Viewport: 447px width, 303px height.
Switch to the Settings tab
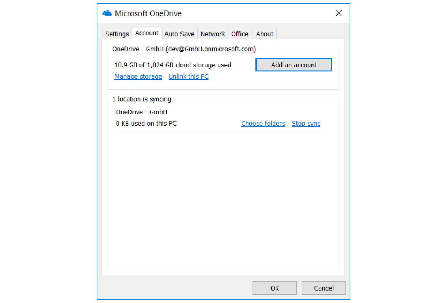tap(117, 34)
